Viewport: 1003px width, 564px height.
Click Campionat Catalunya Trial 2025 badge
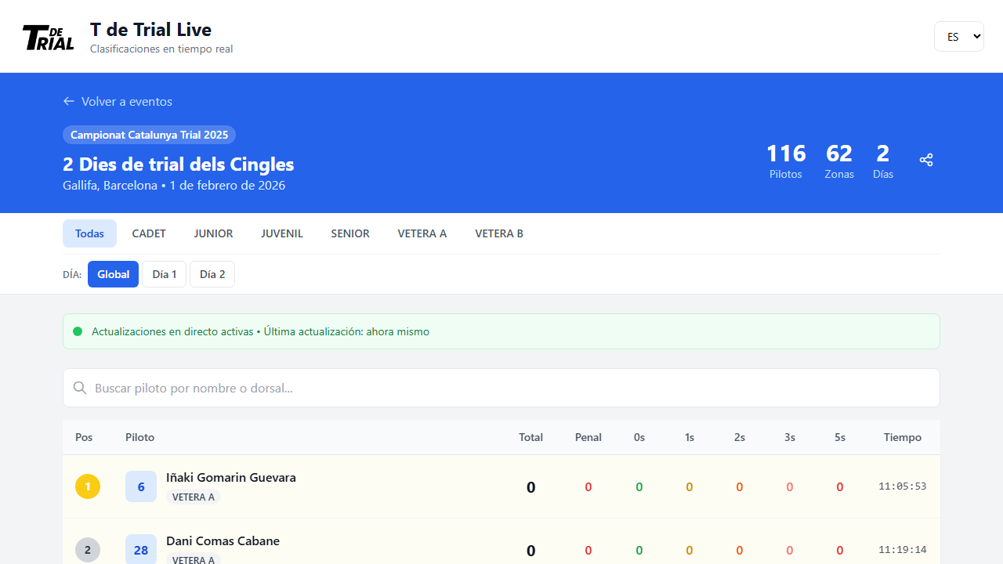(x=149, y=135)
